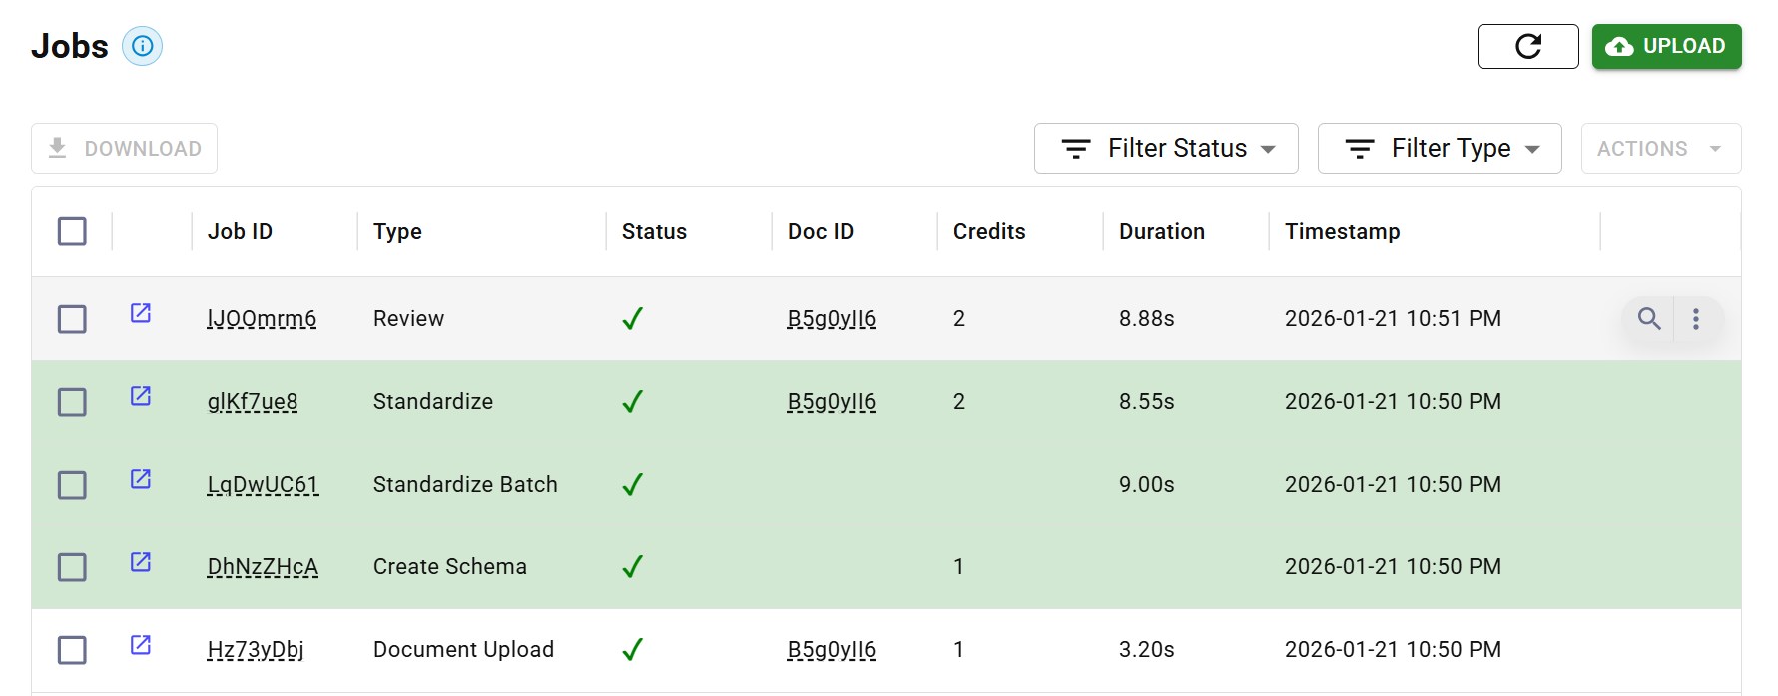1778x696 pixels.
Task: Click the Download button
Action: tap(124, 147)
